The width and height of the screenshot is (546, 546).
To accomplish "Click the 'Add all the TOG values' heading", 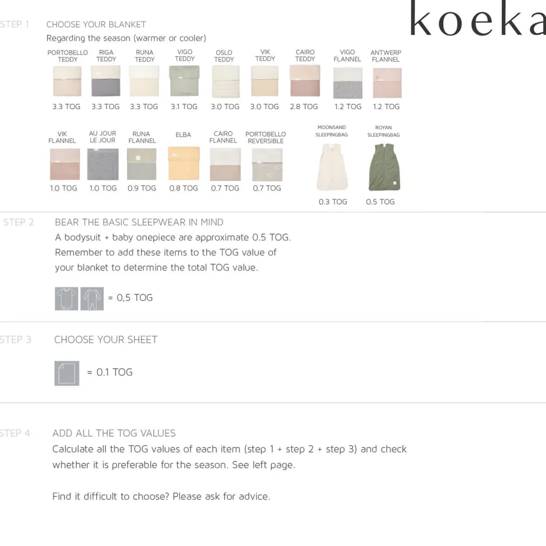I will [x=114, y=433].
